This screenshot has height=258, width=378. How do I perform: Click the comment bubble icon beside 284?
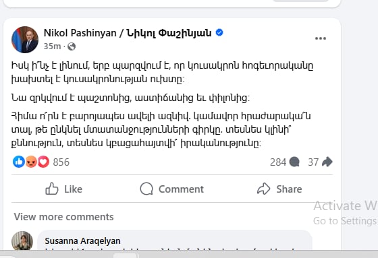(x=294, y=162)
